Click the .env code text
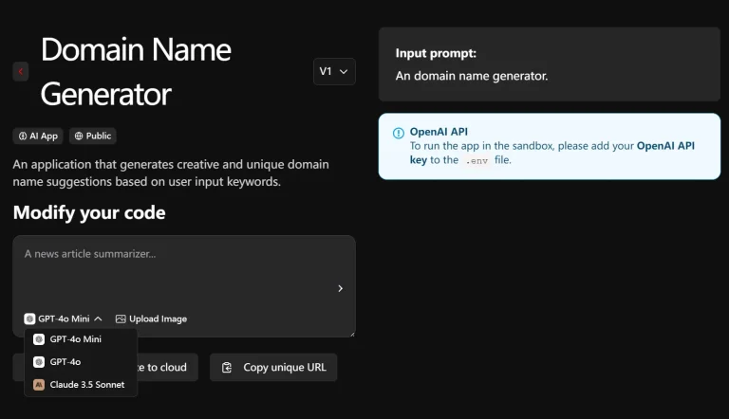729x419 pixels. (477, 161)
